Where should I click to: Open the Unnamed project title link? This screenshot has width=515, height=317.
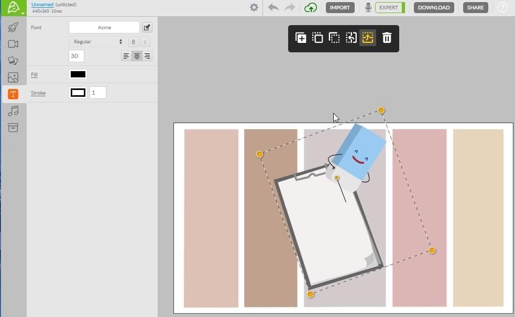click(42, 5)
